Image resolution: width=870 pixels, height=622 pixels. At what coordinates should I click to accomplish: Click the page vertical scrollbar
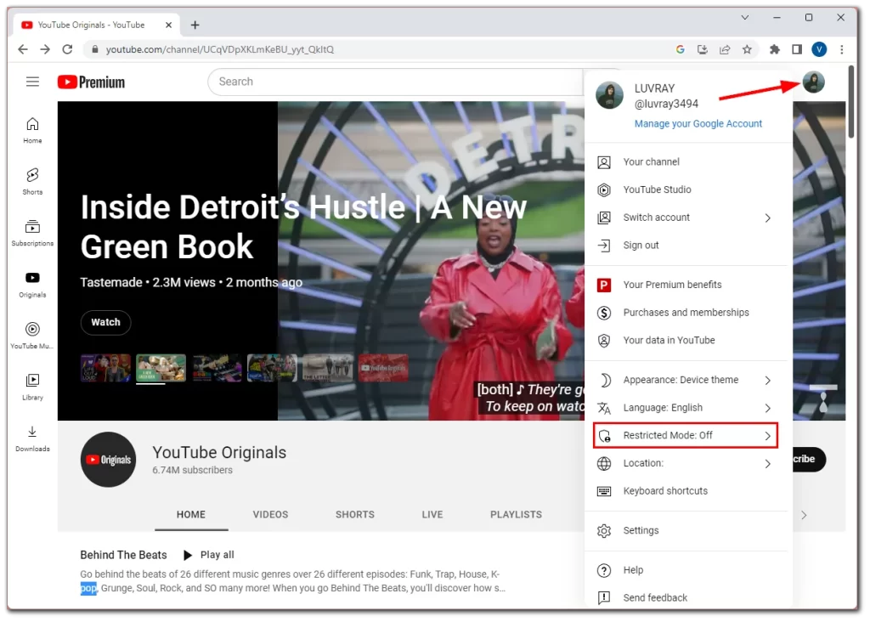(x=851, y=101)
